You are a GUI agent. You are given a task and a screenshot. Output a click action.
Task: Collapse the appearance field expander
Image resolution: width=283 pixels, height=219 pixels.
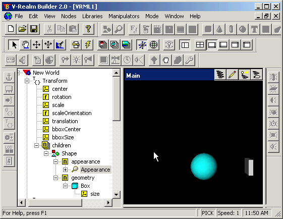(x=56, y=161)
